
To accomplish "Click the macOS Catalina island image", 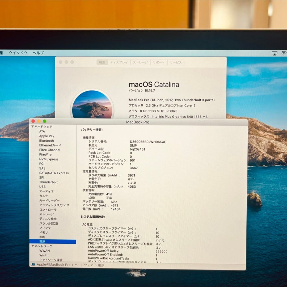I will [92, 105].
